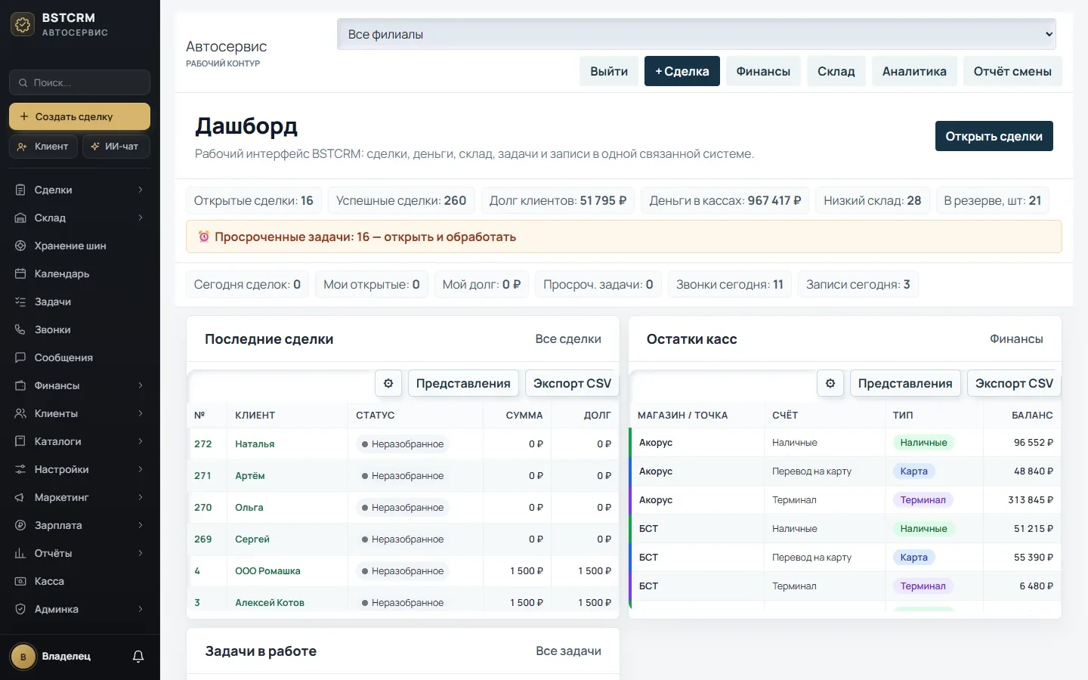Open deal number 272 for Наталья
This screenshot has height=680, width=1088.
(x=203, y=444)
